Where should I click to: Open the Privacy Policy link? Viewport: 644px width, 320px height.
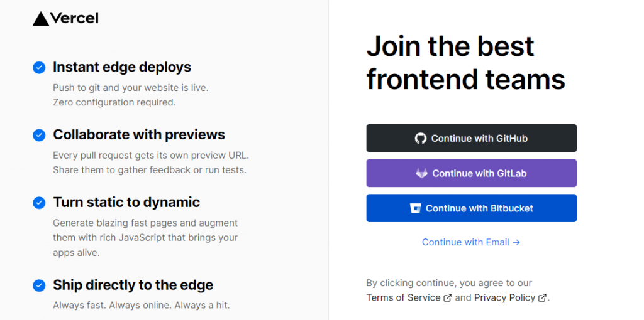[x=505, y=297]
